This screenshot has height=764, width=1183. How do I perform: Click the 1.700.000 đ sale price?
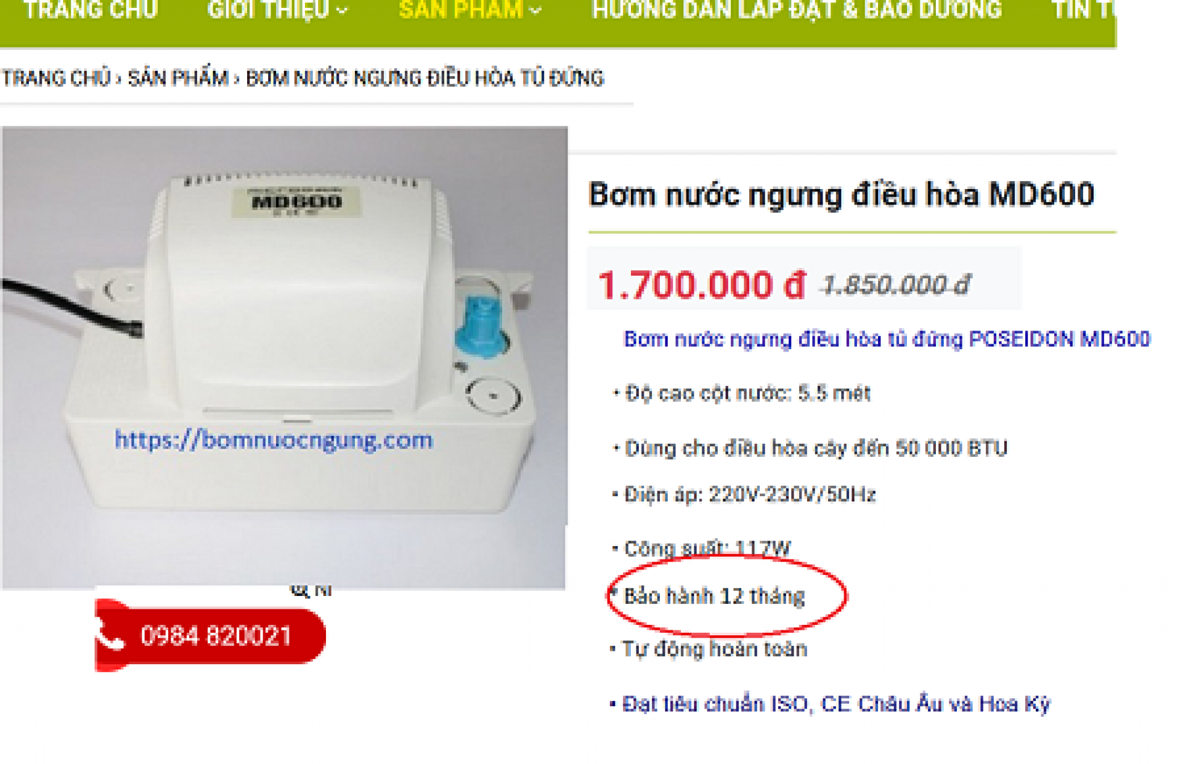[x=702, y=285]
